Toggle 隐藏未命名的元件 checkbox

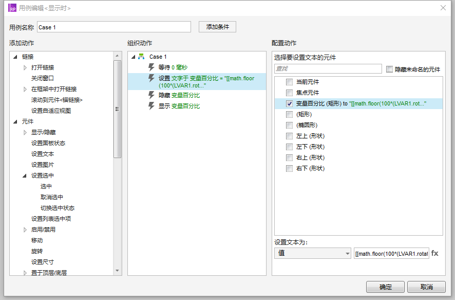click(389, 69)
